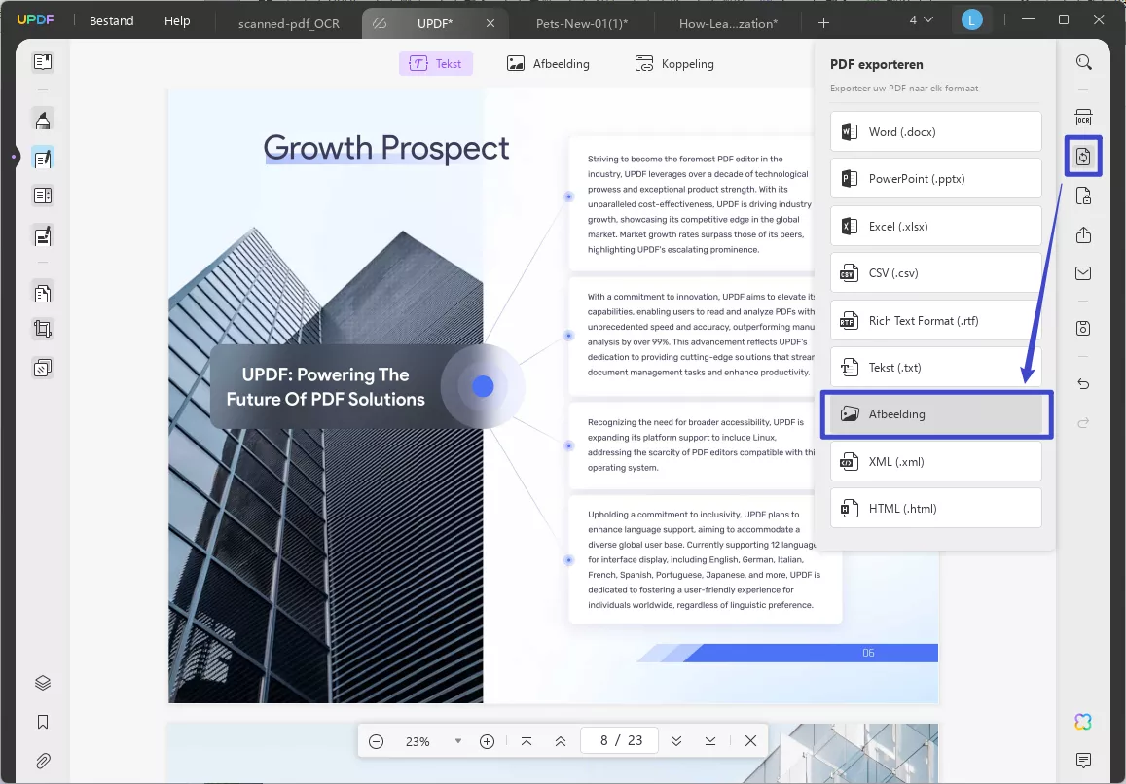Export to XML (.xml)
Screen dimensions: 1126x784
point(935,461)
